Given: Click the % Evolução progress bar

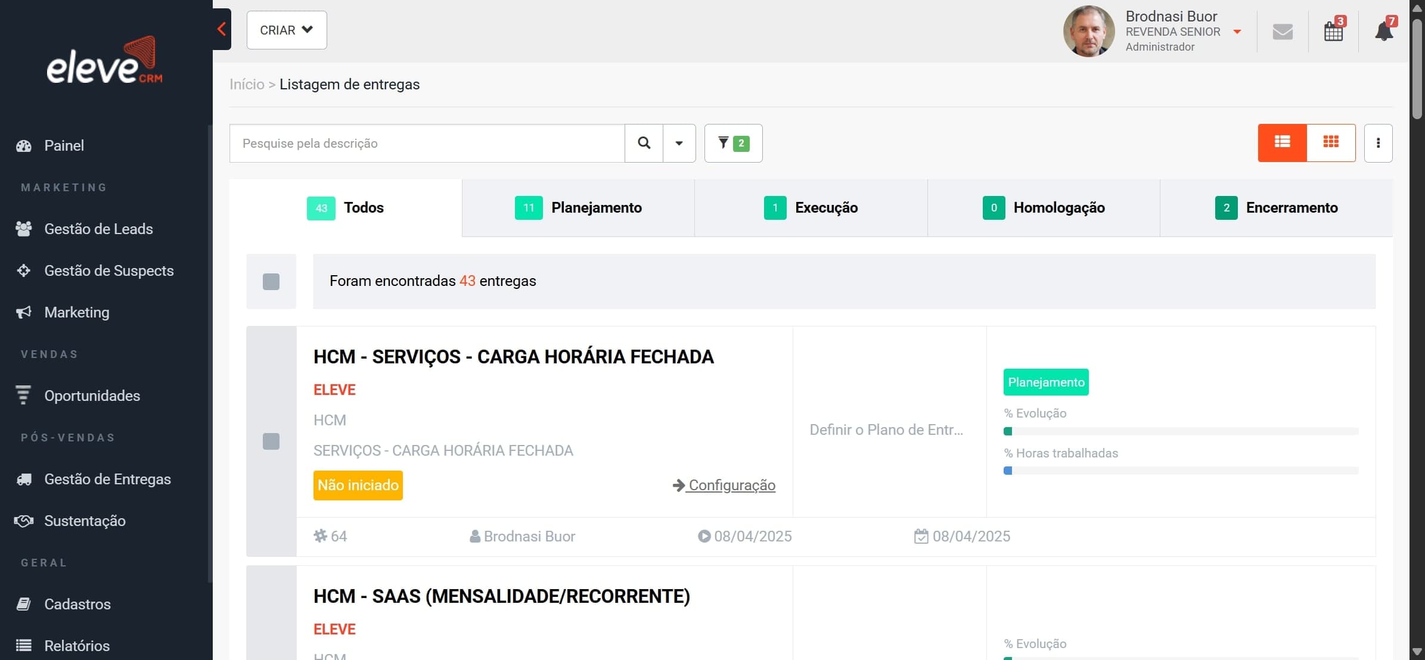Looking at the screenshot, I should click(x=1181, y=431).
